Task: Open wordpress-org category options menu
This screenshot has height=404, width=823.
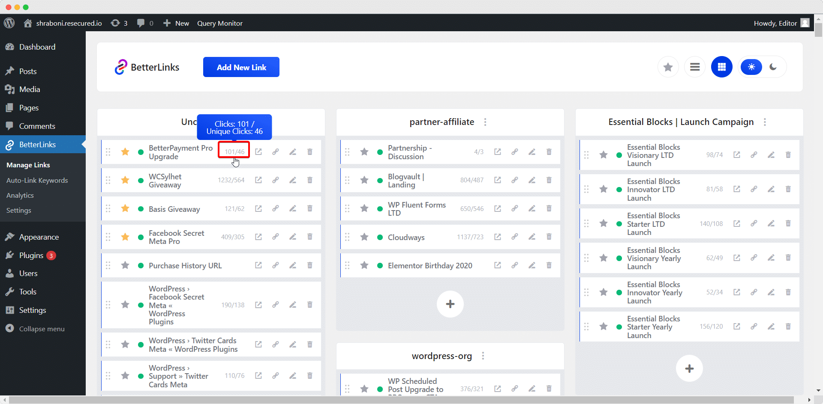Action: pyautogui.click(x=483, y=356)
